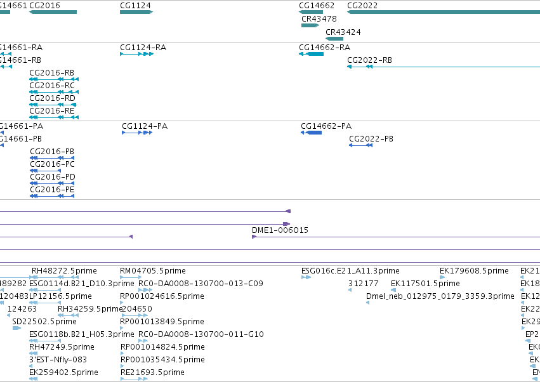Select EST label EK117501.5prime
Screen dimensions: 540x382
click(x=425, y=284)
